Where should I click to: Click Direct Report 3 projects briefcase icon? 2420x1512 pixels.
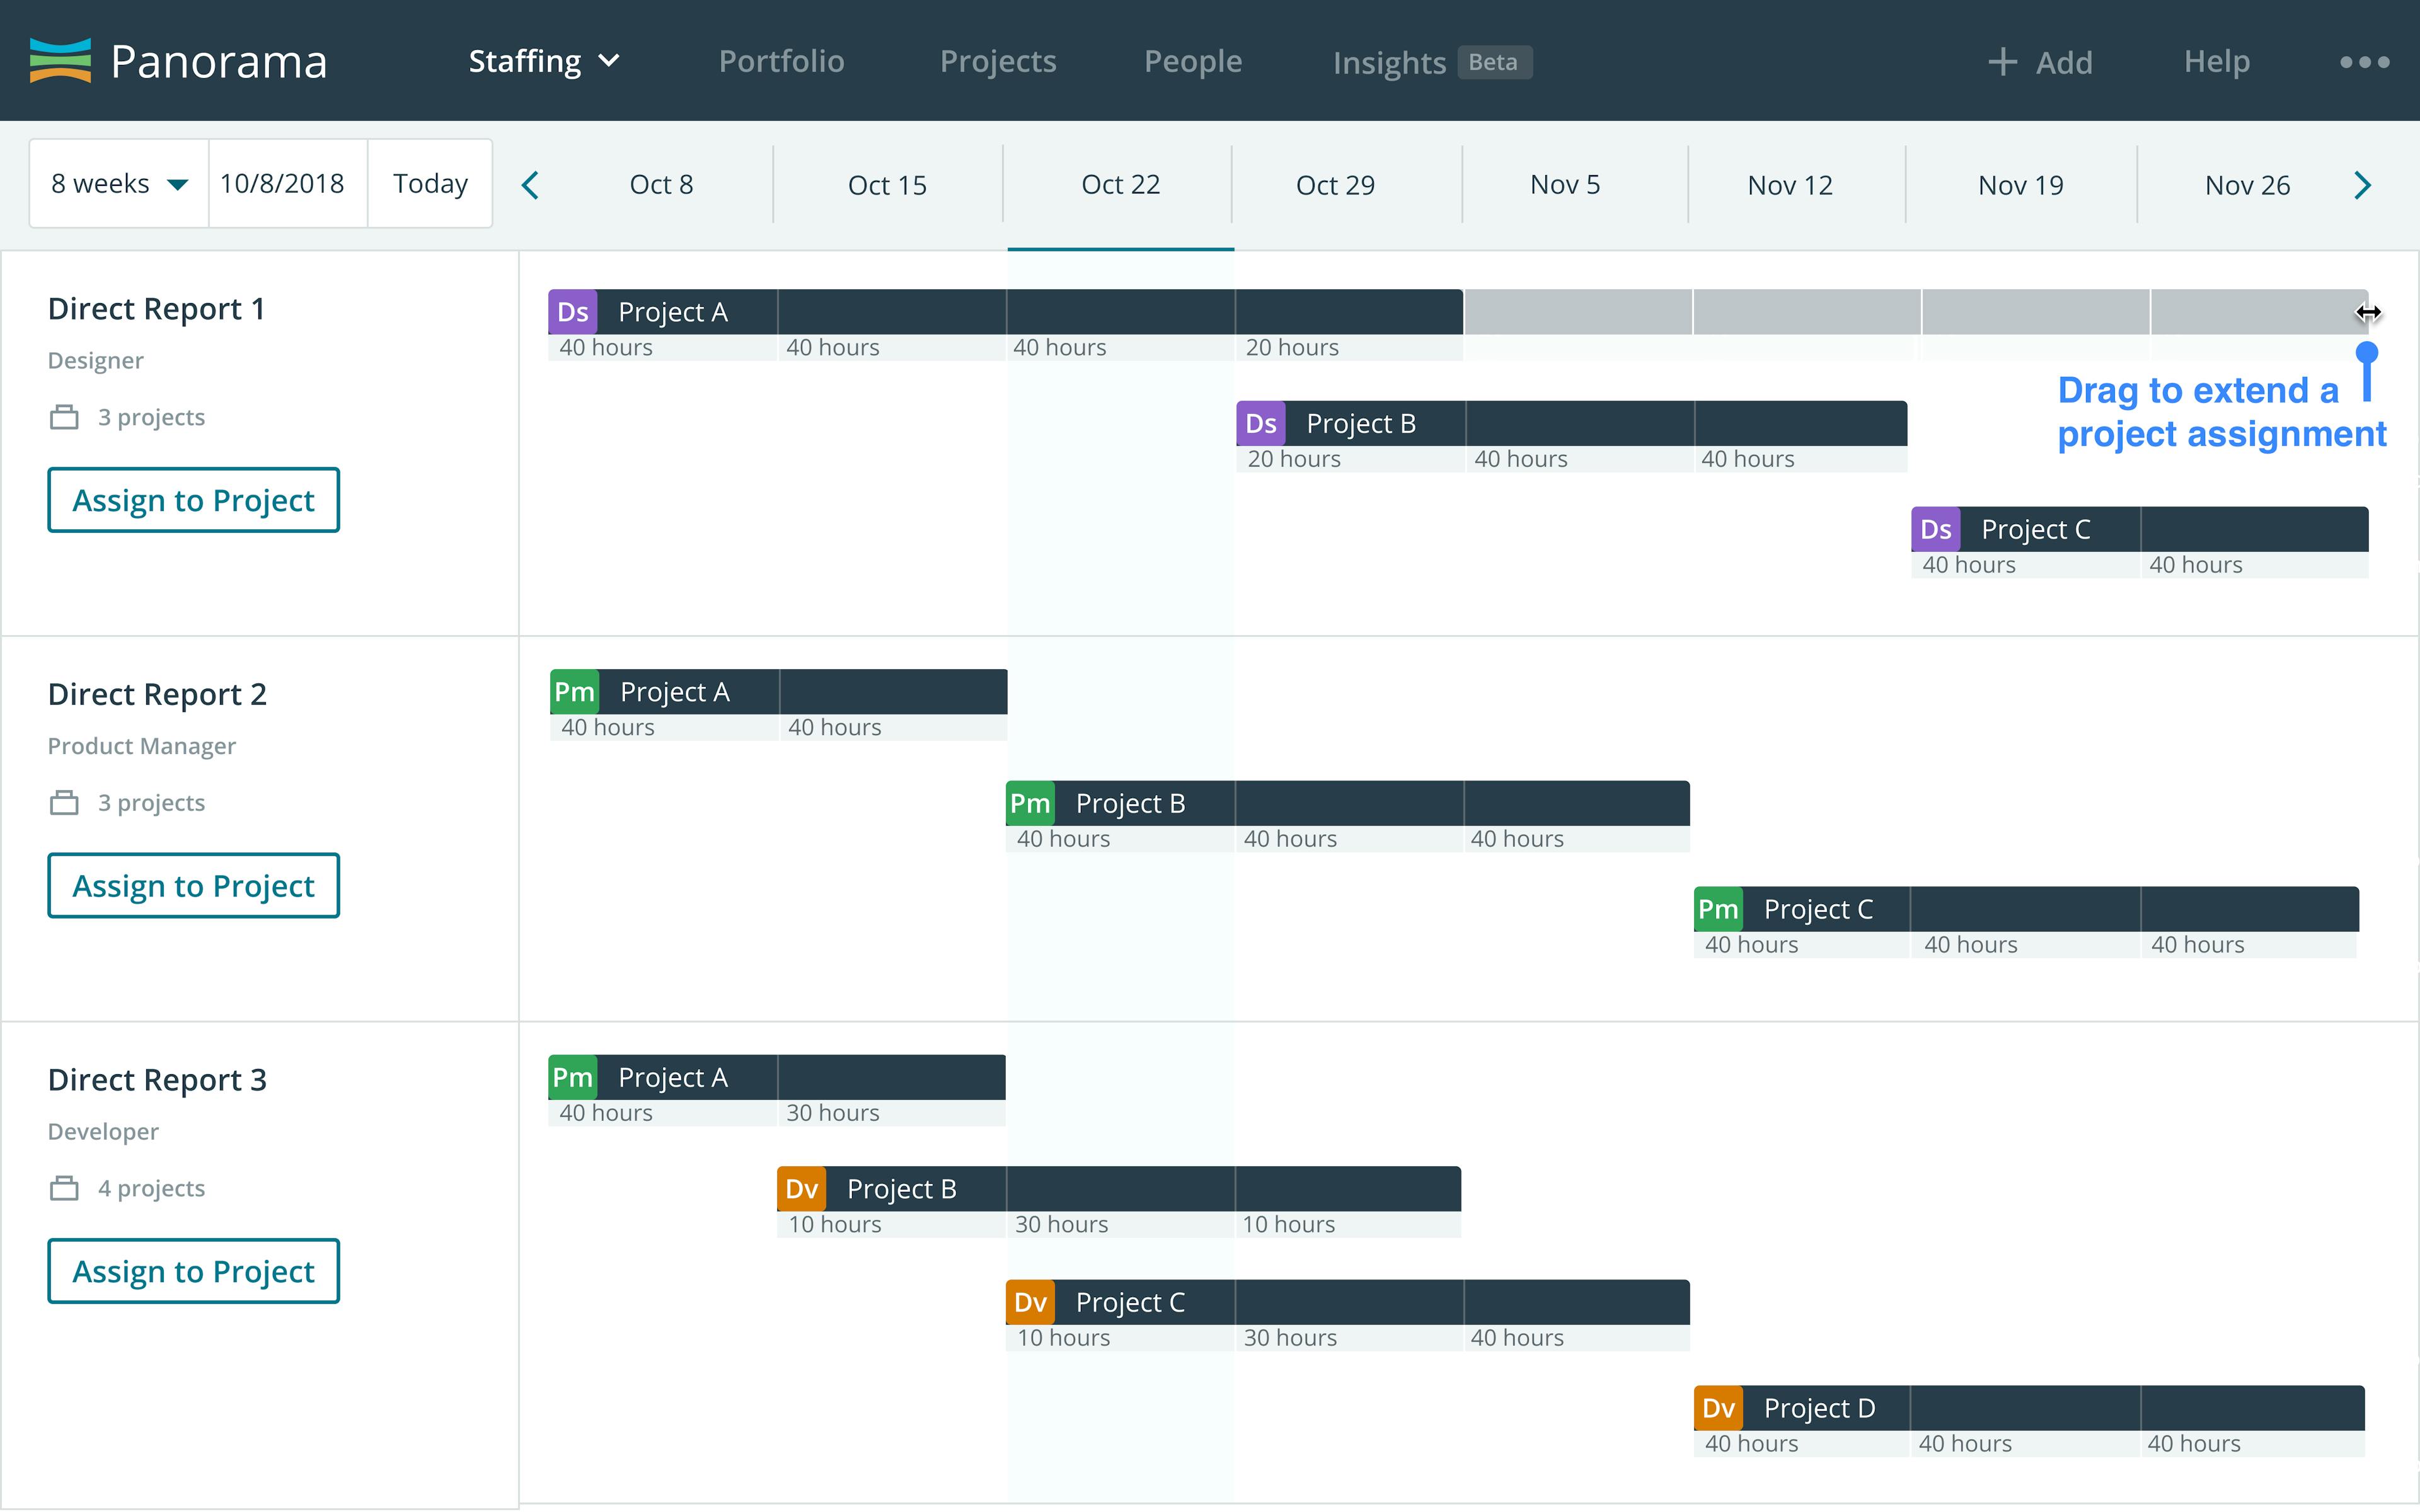64,1188
